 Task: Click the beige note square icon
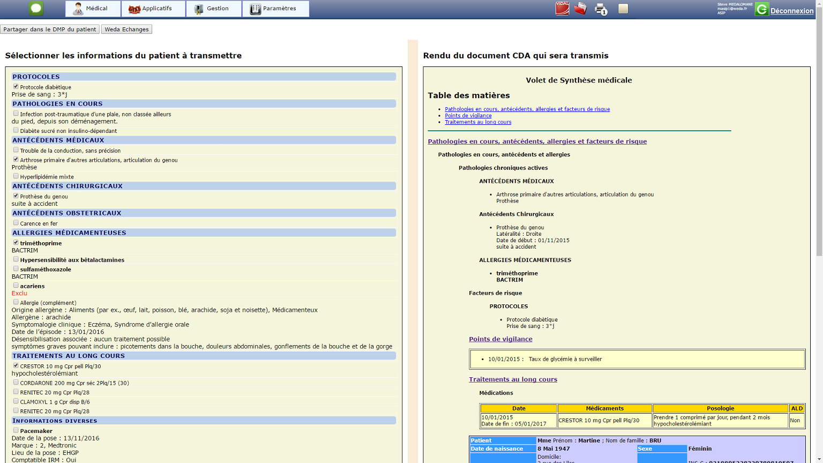click(x=623, y=9)
